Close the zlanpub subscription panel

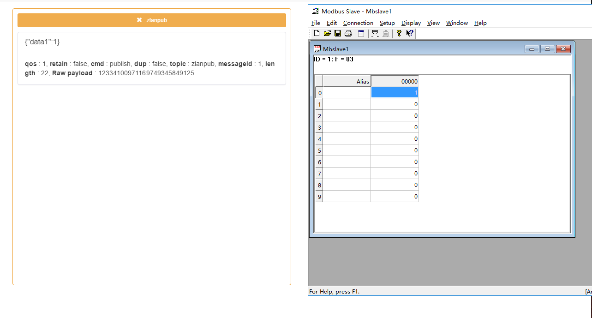coord(139,20)
